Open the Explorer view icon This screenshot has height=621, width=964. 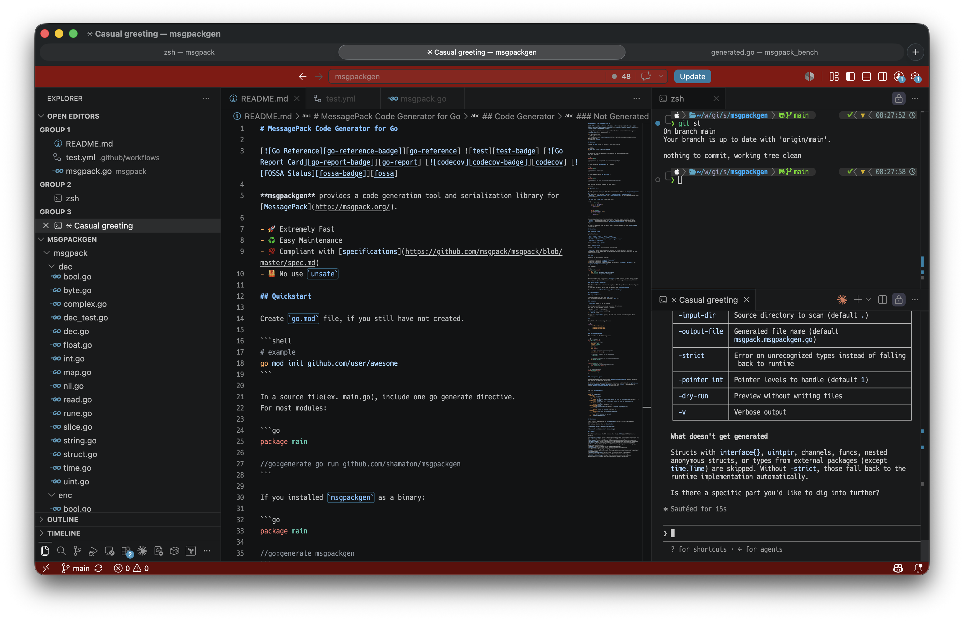pos(45,551)
